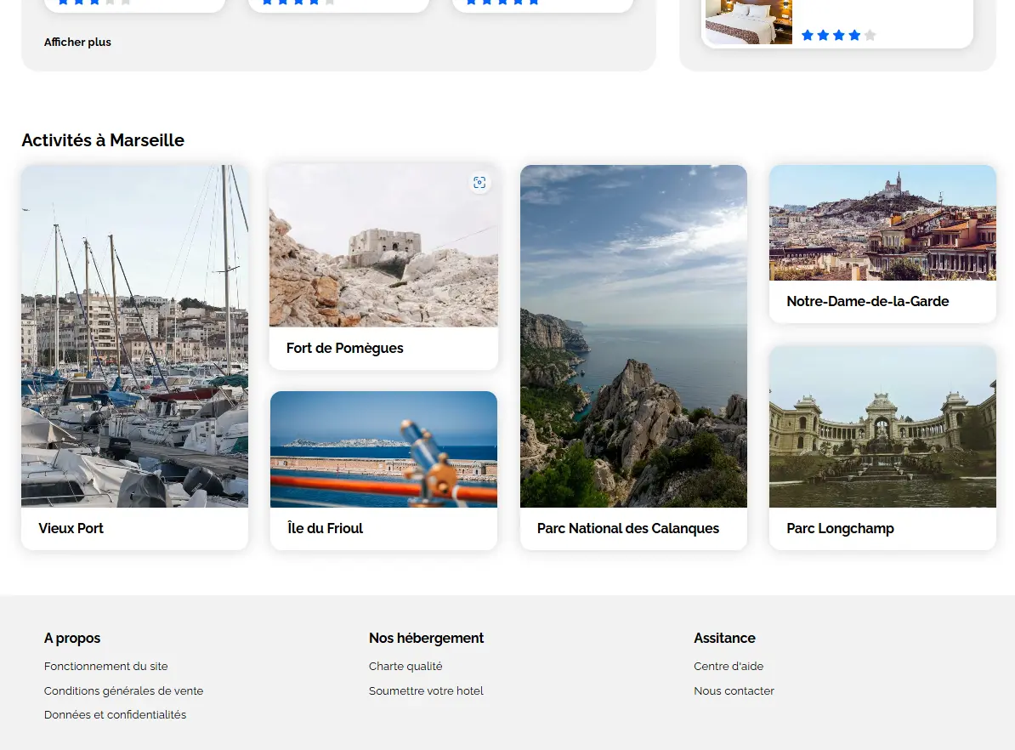1015x750 pixels.
Task: Open the Vieux Port marina photo
Action: click(134, 336)
